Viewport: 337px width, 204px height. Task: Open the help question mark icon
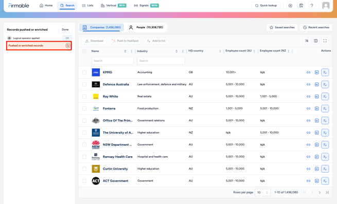[x=312, y=6]
